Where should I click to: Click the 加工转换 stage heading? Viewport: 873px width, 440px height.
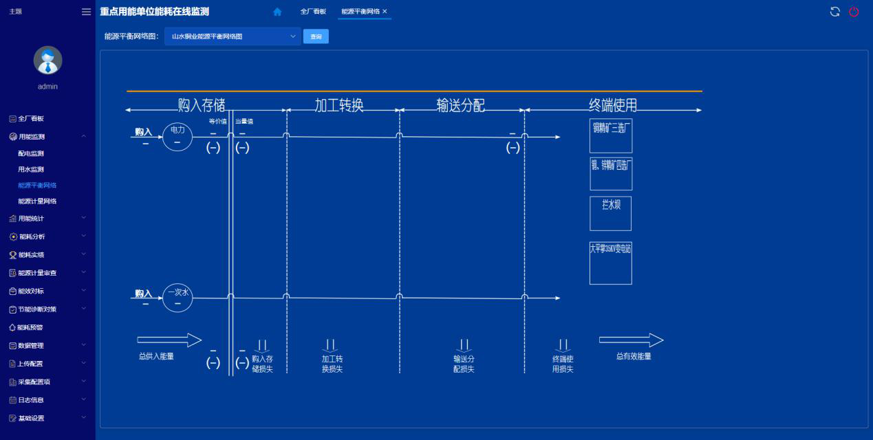tap(339, 105)
